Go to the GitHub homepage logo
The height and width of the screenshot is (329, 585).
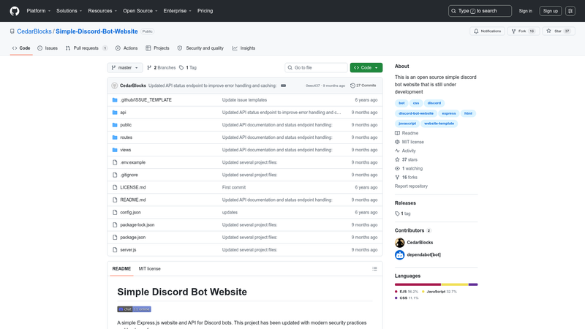click(x=15, y=11)
